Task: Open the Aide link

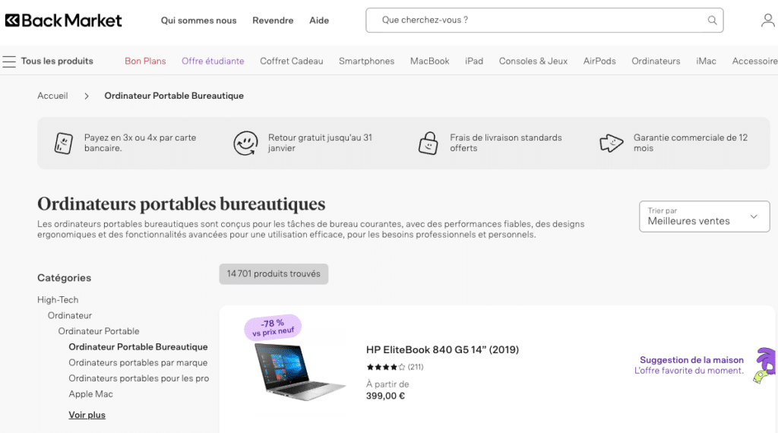Action: click(319, 21)
